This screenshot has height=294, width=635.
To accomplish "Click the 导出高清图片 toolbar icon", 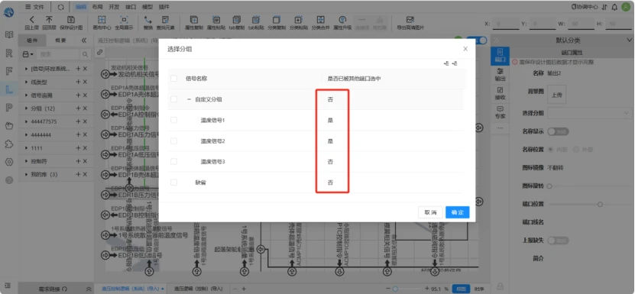I will [410, 20].
